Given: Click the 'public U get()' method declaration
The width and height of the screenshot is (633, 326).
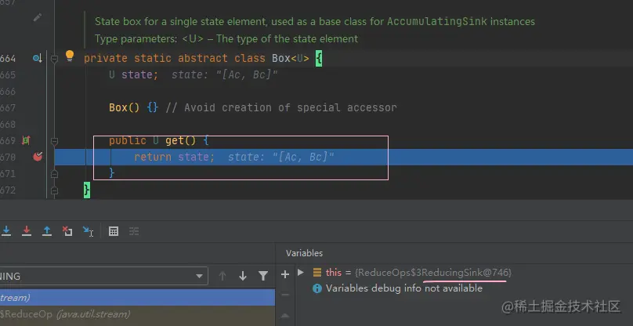Looking at the screenshot, I should point(159,140).
